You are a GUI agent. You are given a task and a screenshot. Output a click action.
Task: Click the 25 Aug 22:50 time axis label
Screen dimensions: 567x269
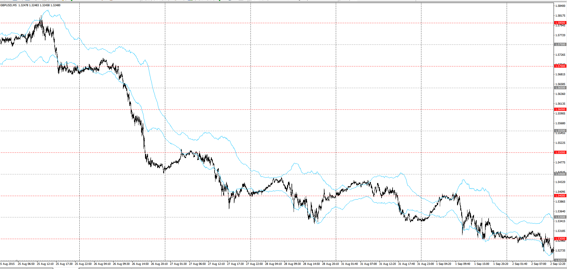click(83, 264)
